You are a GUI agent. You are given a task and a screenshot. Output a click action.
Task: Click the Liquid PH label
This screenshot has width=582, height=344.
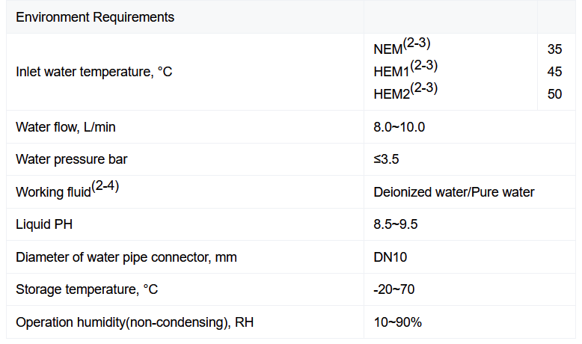point(44,224)
